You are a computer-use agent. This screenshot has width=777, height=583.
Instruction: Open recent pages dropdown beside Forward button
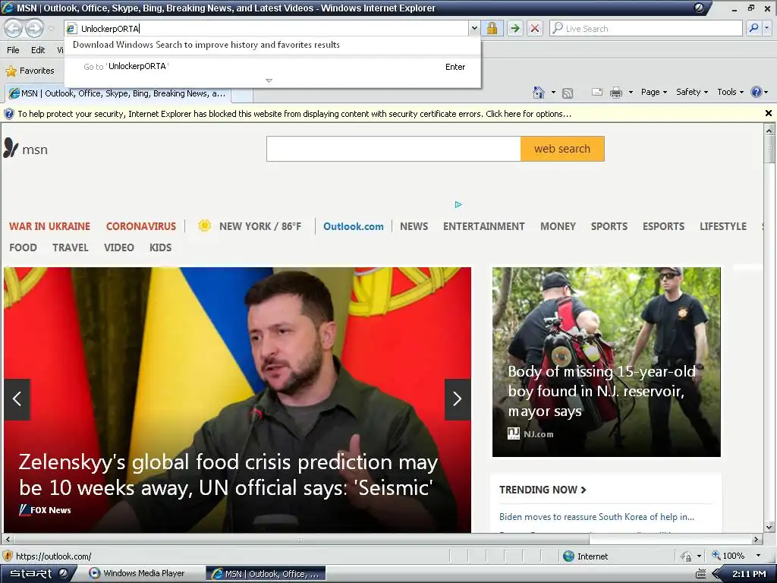(51, 28)
